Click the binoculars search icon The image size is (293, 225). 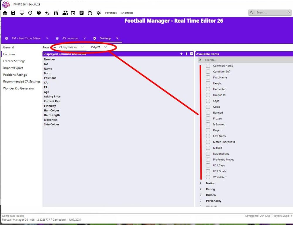pyautogui.click(x=56, y=13)
